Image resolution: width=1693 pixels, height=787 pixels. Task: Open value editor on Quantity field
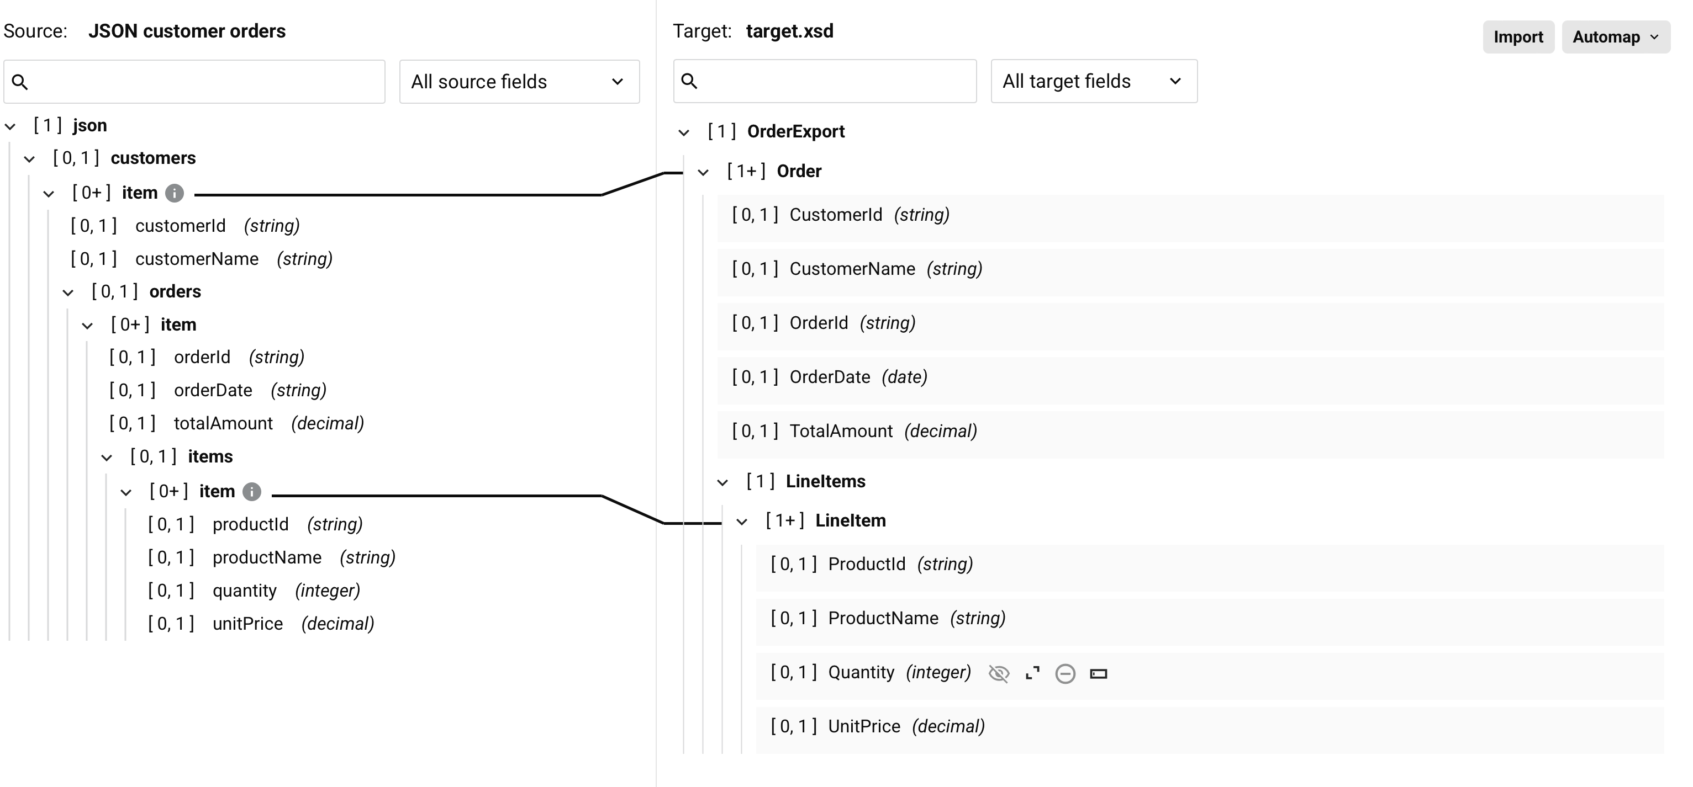click(1099, 673)
